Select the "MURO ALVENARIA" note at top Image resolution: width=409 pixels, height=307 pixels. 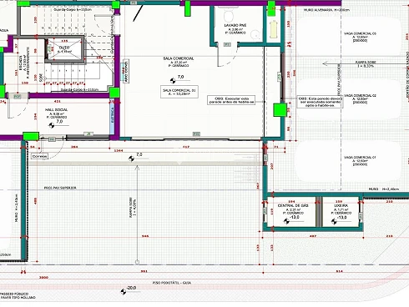(326, 10)
